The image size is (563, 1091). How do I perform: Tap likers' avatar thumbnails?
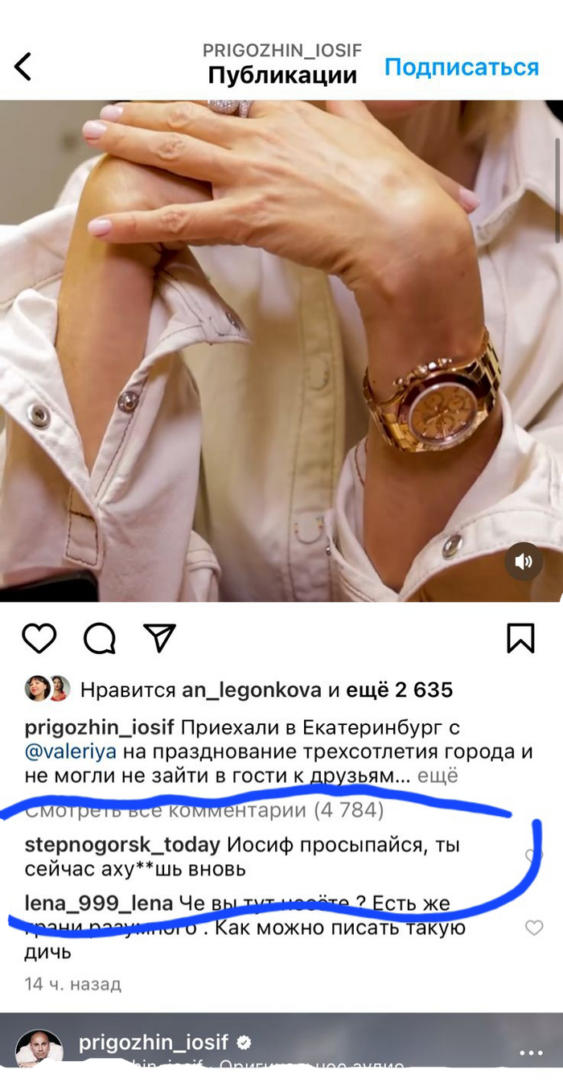coord(48,689)
